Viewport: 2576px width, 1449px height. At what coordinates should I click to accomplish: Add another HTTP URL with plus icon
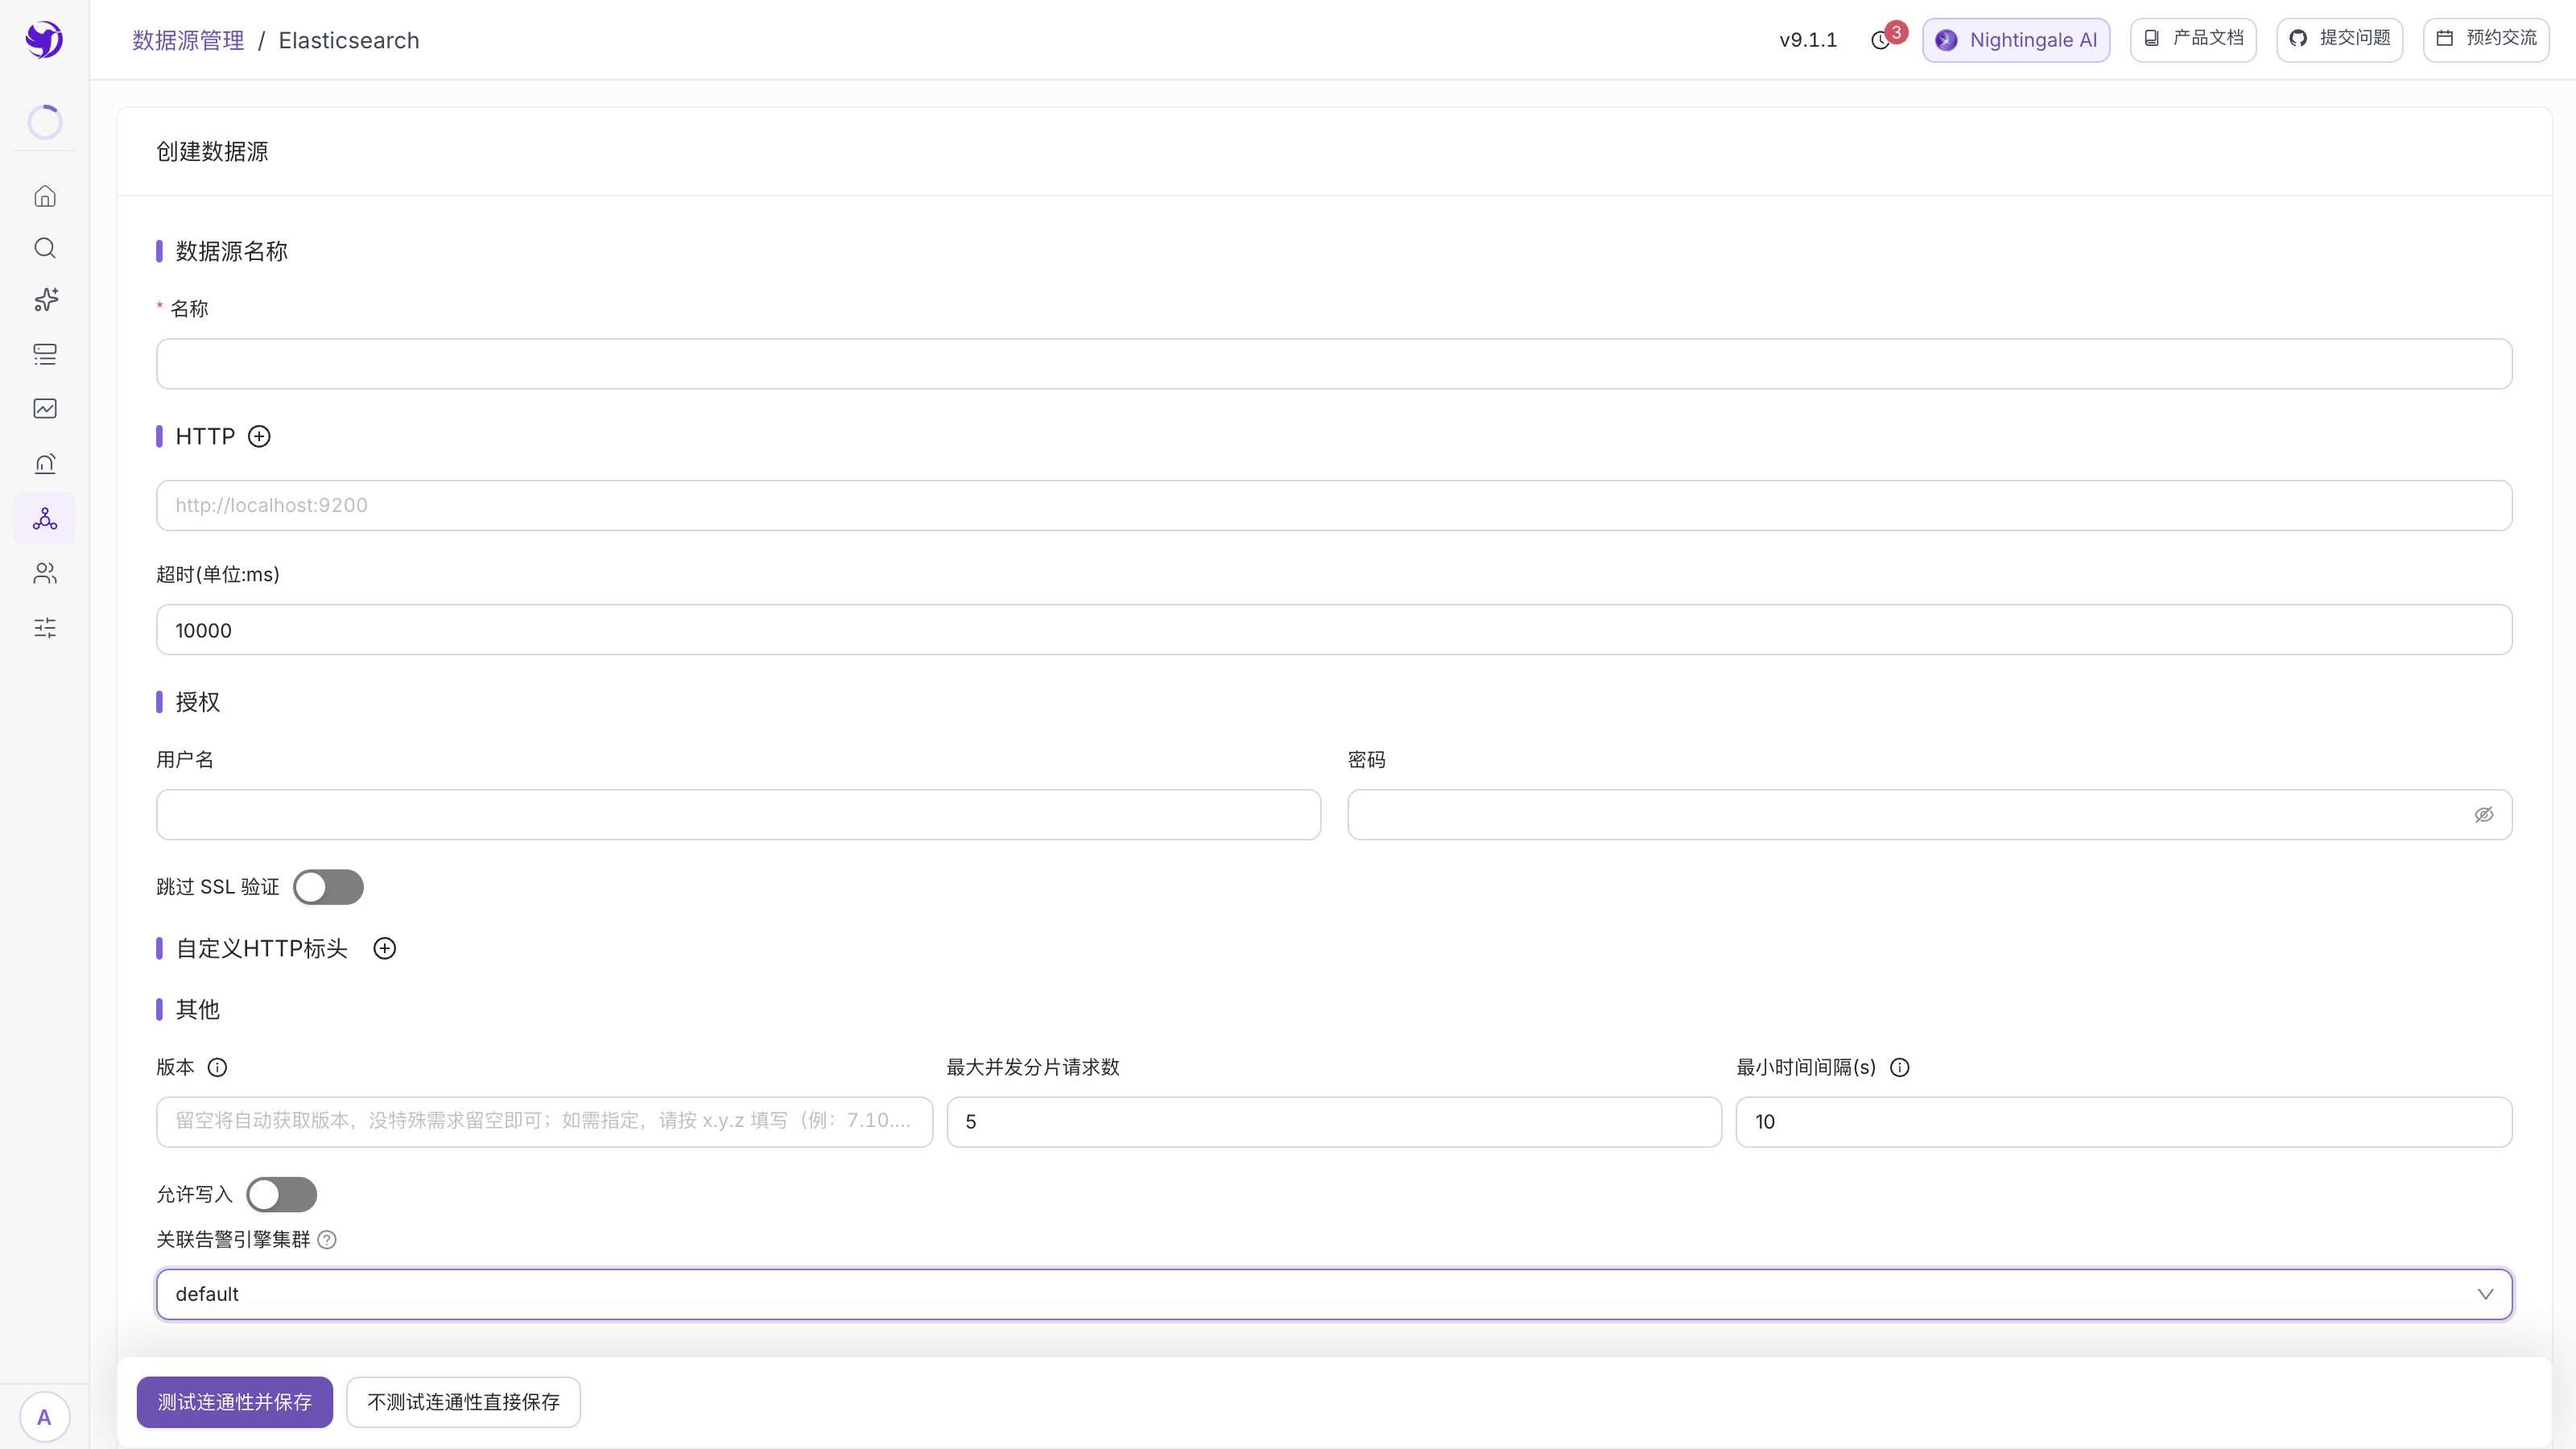tap(259, 436)
